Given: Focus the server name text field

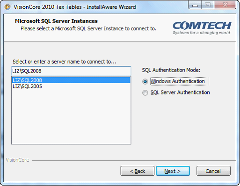Looking at the screenshot, I should coord(71,71).
